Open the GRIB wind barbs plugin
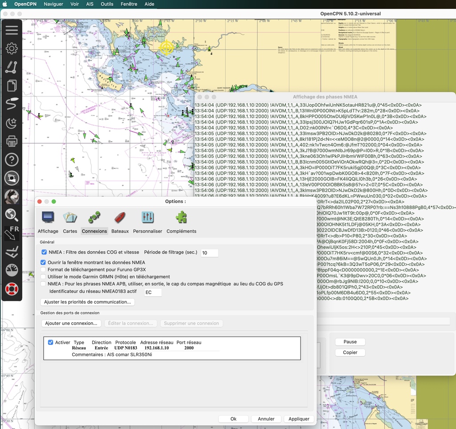This screenshot has width=456, height=429. 12,252
